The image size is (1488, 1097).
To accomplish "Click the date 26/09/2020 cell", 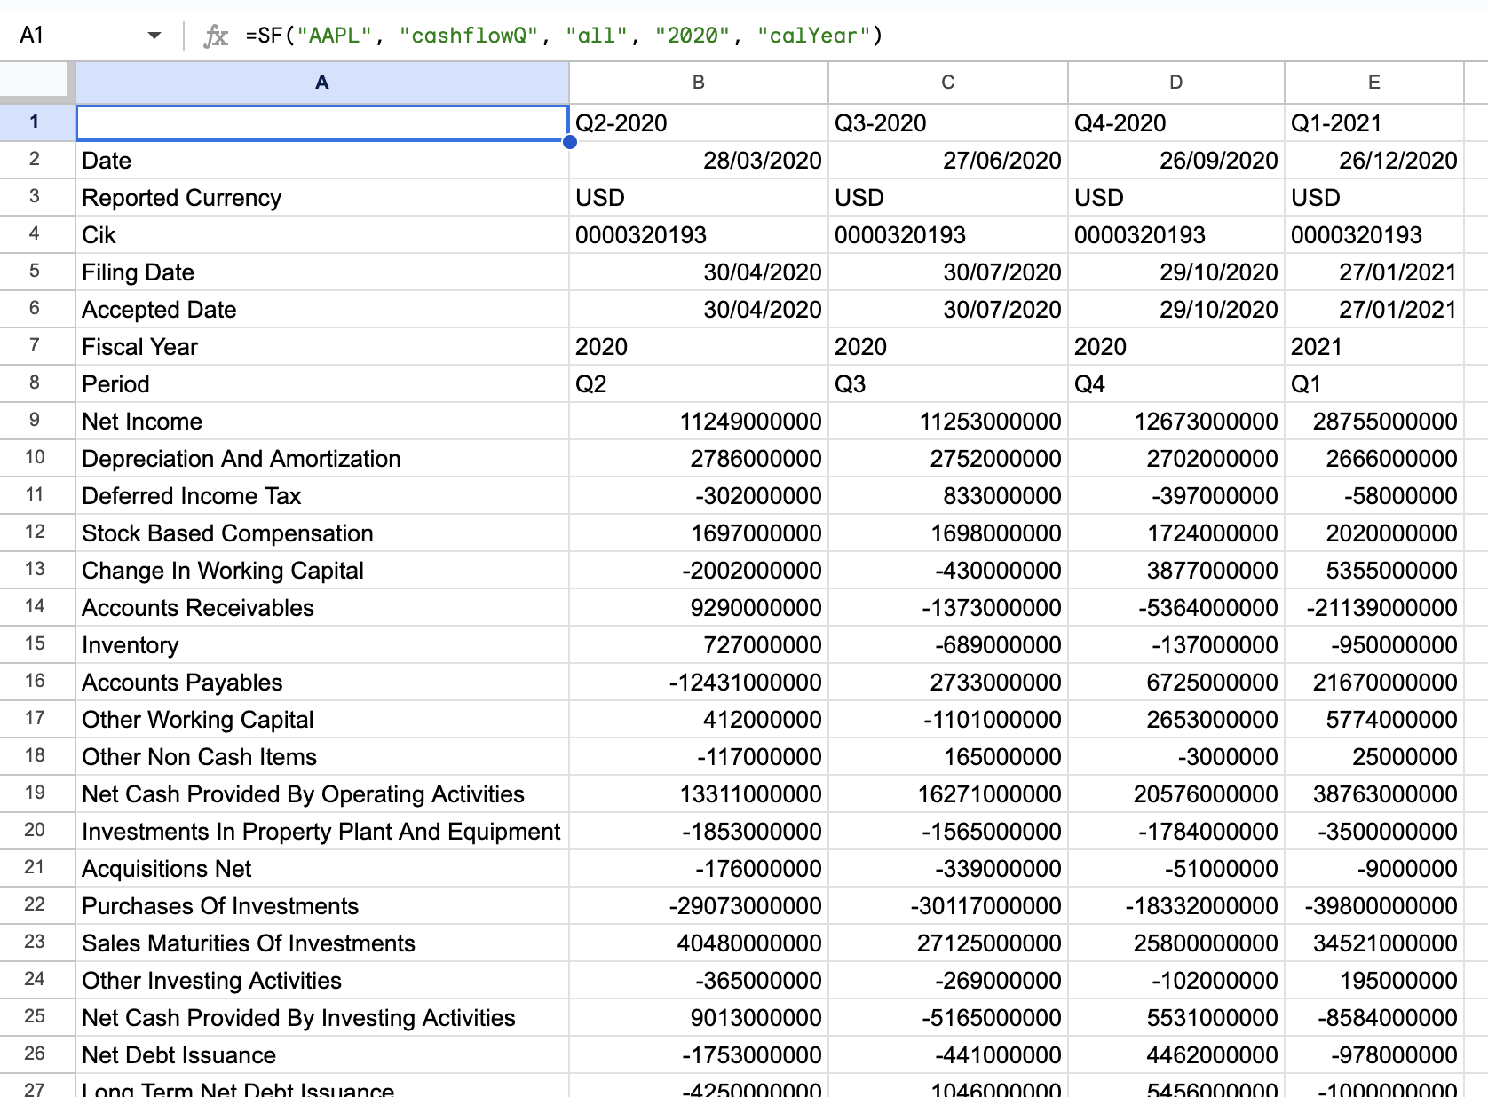I will 1176,161.
